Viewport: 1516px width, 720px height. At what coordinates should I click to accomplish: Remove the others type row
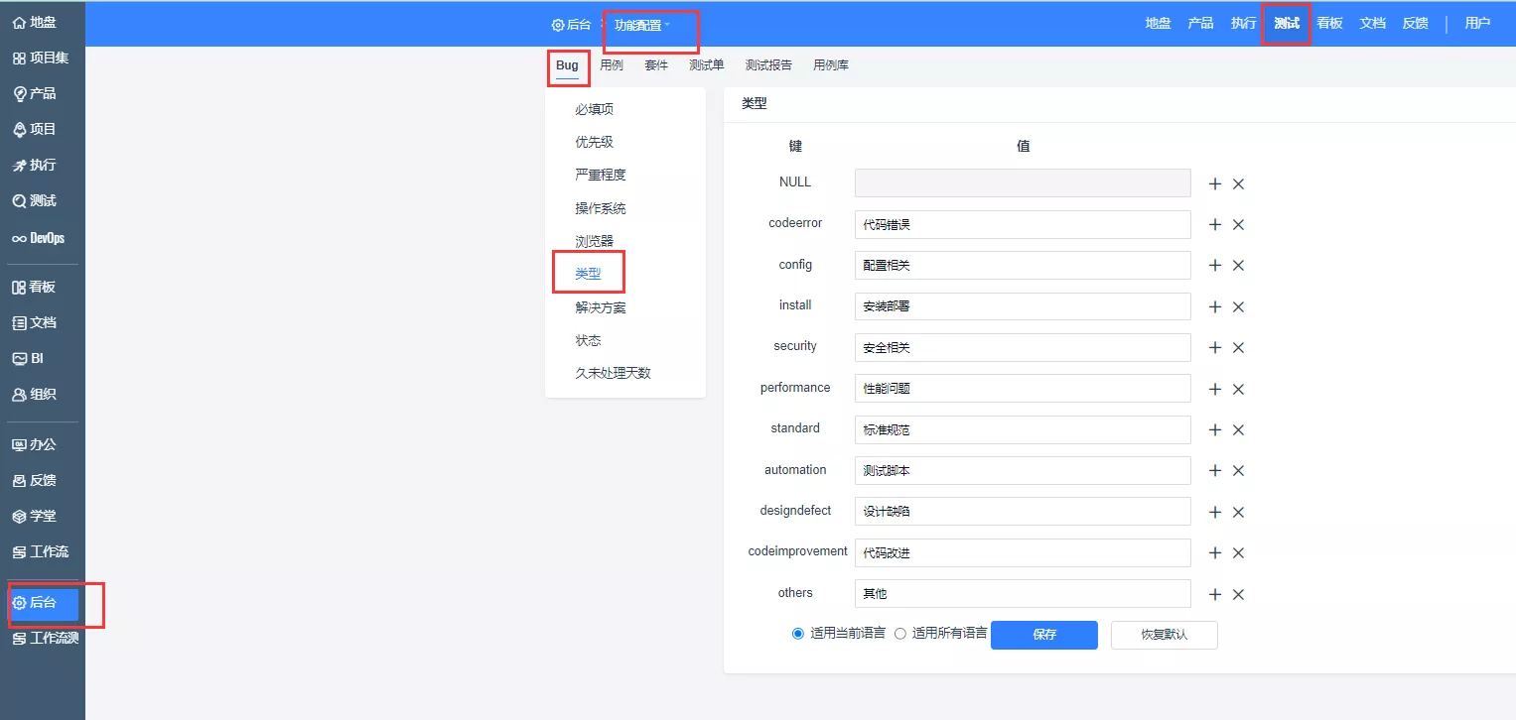point(1238,594)
